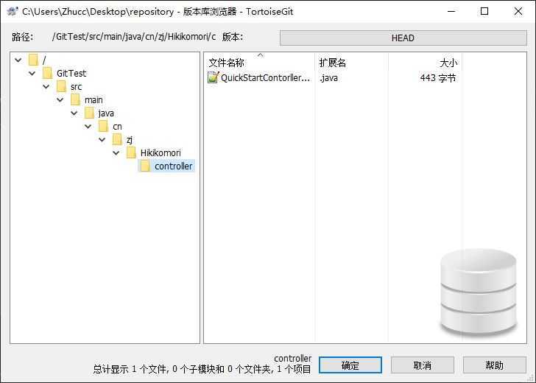Click the cn folder icon

tap(103, 126)
